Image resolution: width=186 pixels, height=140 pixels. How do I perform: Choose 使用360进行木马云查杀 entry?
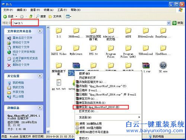(108, 132)
